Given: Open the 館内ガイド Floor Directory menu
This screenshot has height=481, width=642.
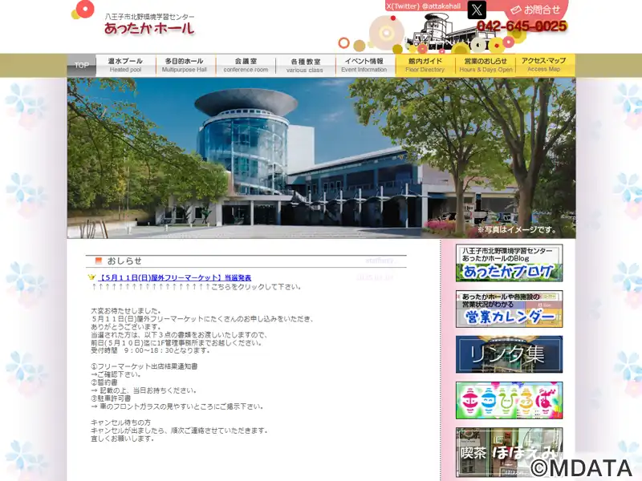Looking at the screenshot, I should pyautogui.click(x=425, y=65).
